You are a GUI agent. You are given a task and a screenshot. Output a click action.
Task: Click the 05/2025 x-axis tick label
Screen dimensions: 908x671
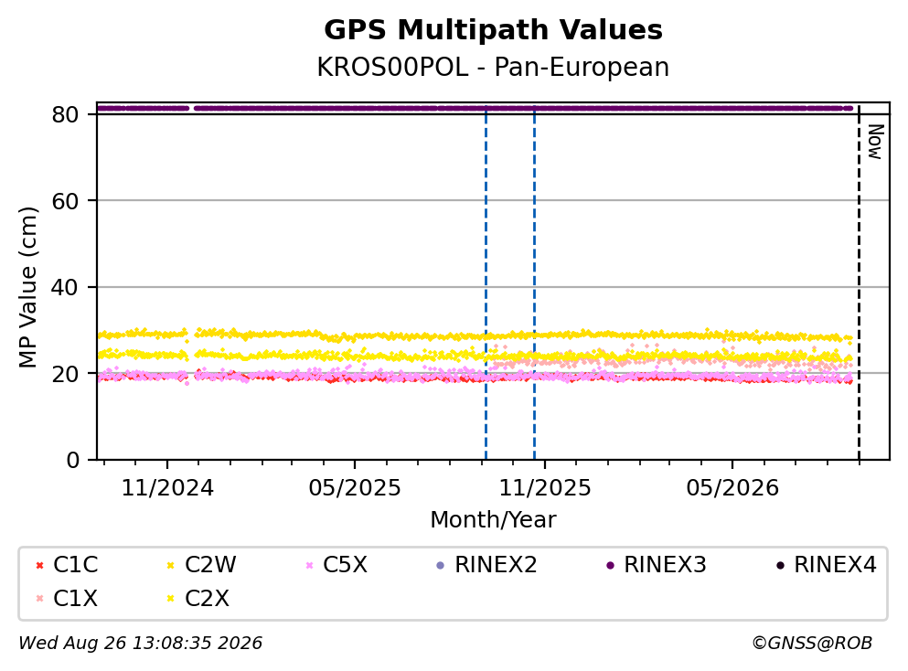(x=355, y=488)
